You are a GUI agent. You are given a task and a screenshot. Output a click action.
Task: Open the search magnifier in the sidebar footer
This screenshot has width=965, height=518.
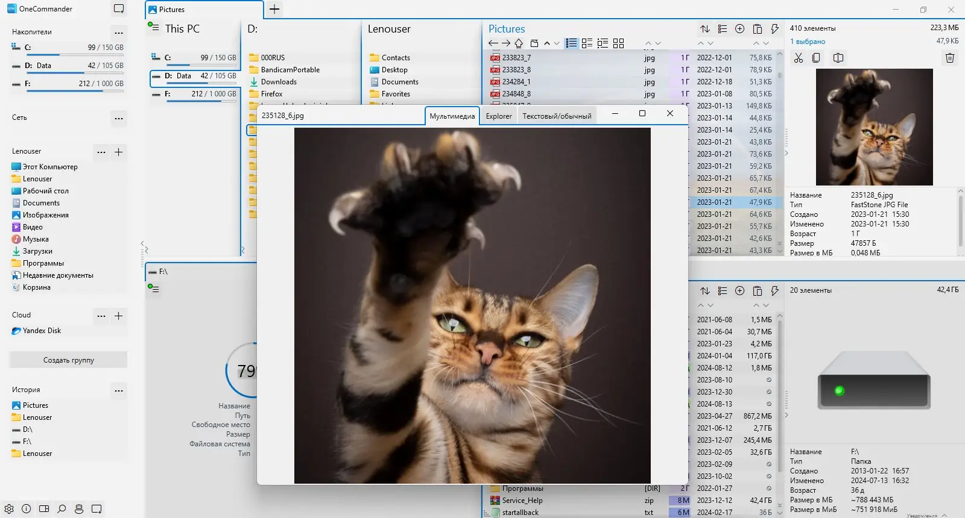[x=62, y=509]
